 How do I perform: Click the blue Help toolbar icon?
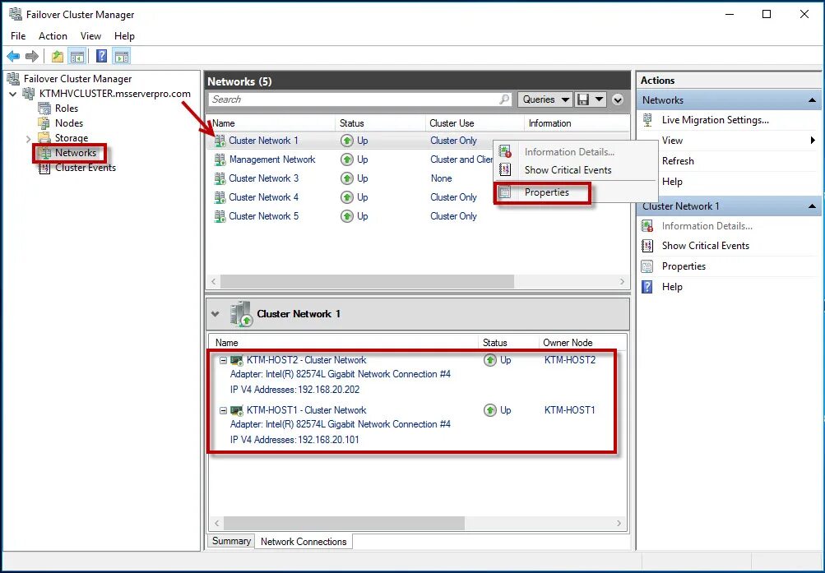pos(101,56)
